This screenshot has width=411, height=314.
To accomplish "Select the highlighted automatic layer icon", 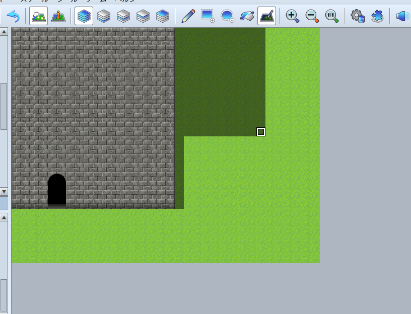I will click(84, 16).
